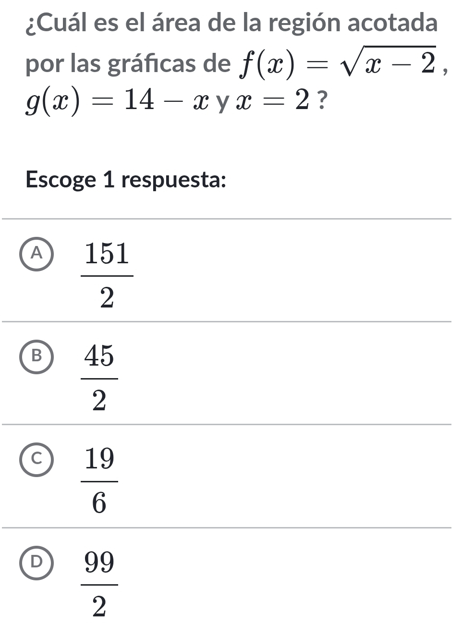This screenshot has width=462, height=626.
Task: Click the "¿Cuál es el área" question line
Action: [231, 24]
